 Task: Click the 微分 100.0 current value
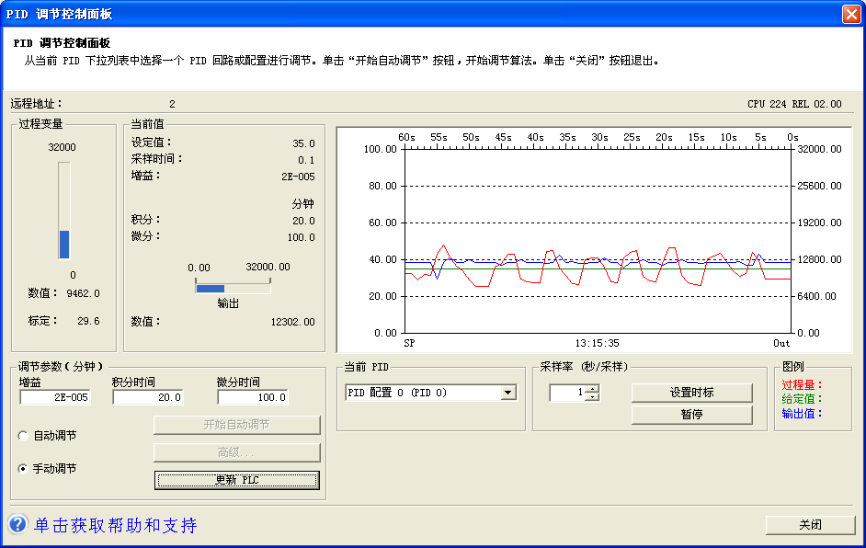tap(301, 237)
